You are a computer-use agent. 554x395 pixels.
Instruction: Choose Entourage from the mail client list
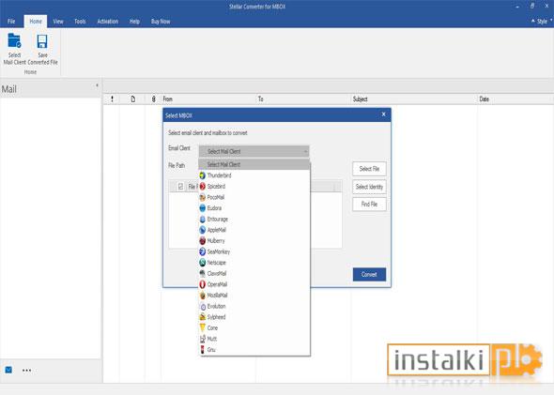pos(254,220)
